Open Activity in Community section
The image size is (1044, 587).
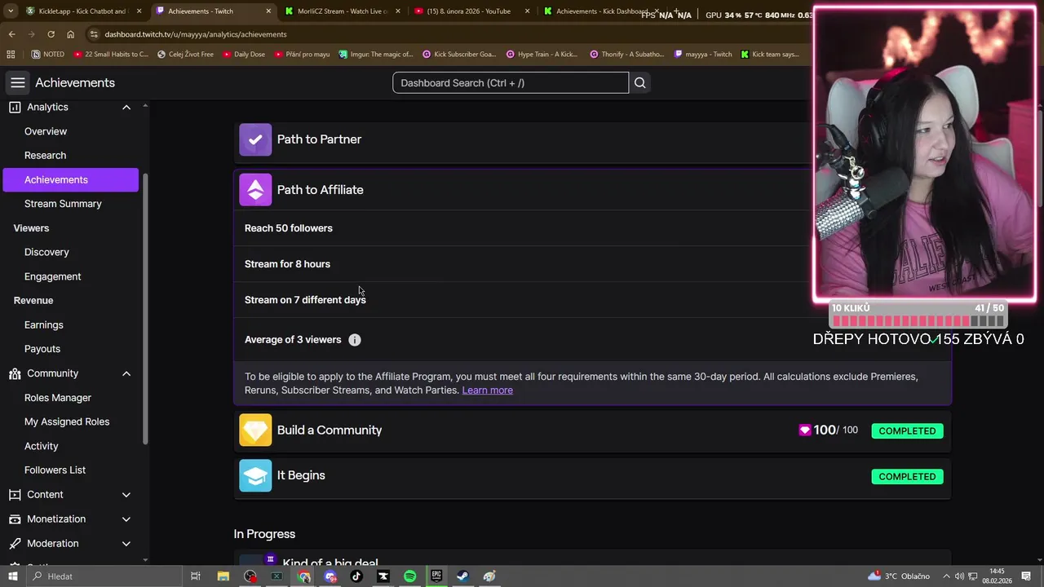(41, 447)
